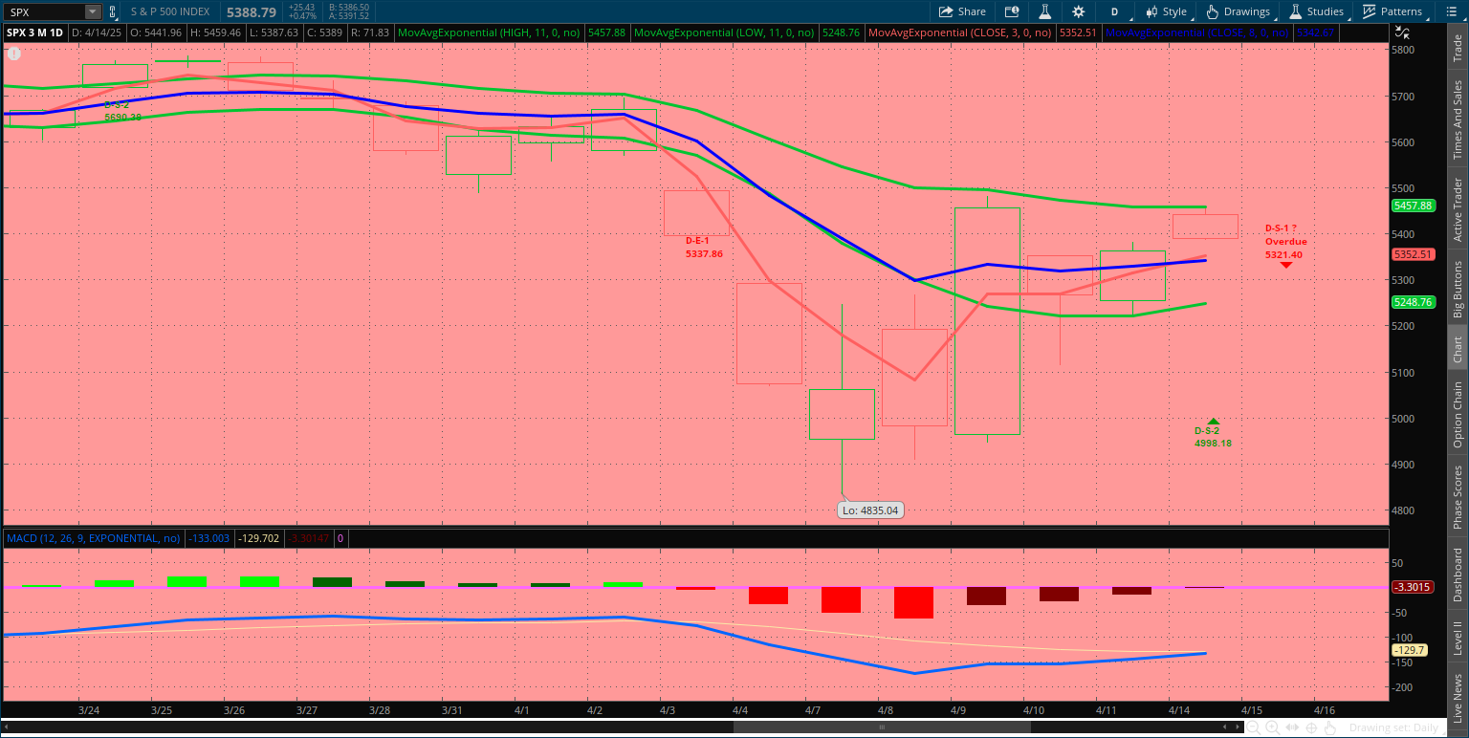1469x738 pixels.
Task: Click the -129.7 MACD axis bubble
Action: (x=1411, y=650)
